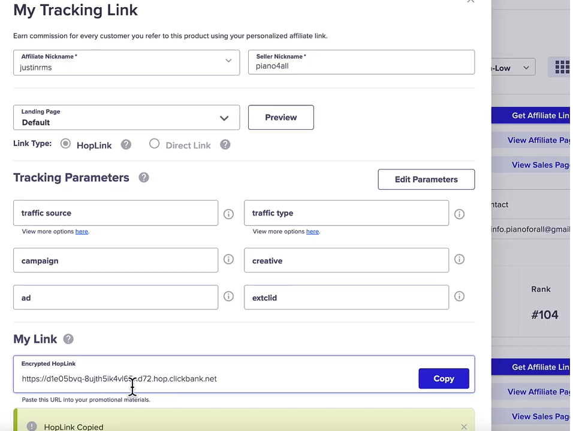573x431 pixels.
Task: Dismiss the HopLink Copied notification
Action: (x=463, y=427)
